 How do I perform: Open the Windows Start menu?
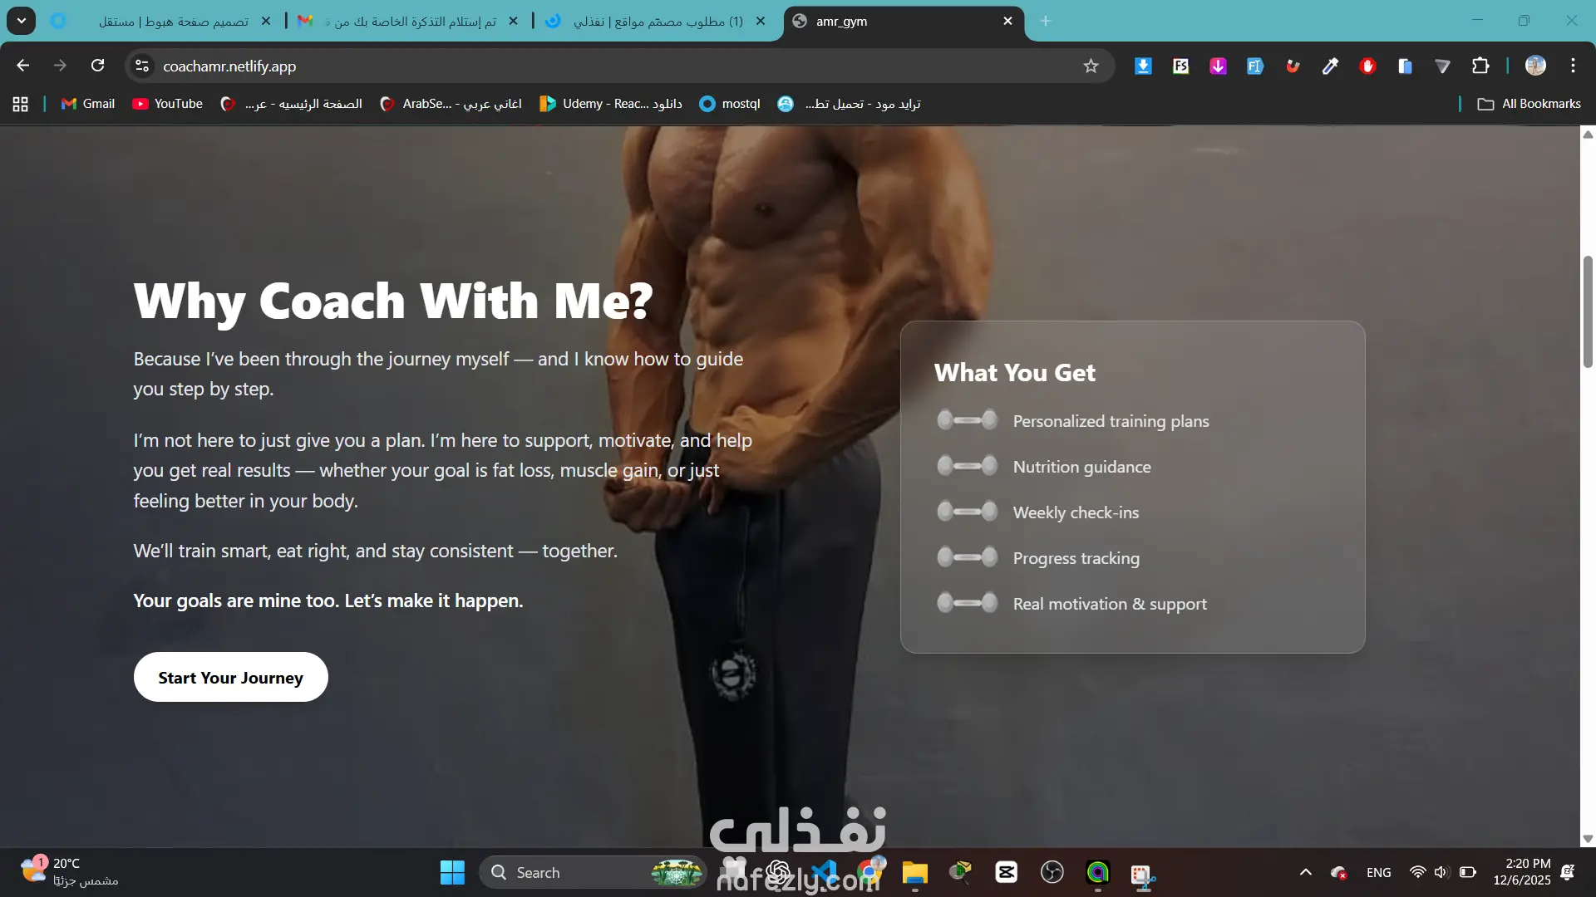[x=452, y=872]
